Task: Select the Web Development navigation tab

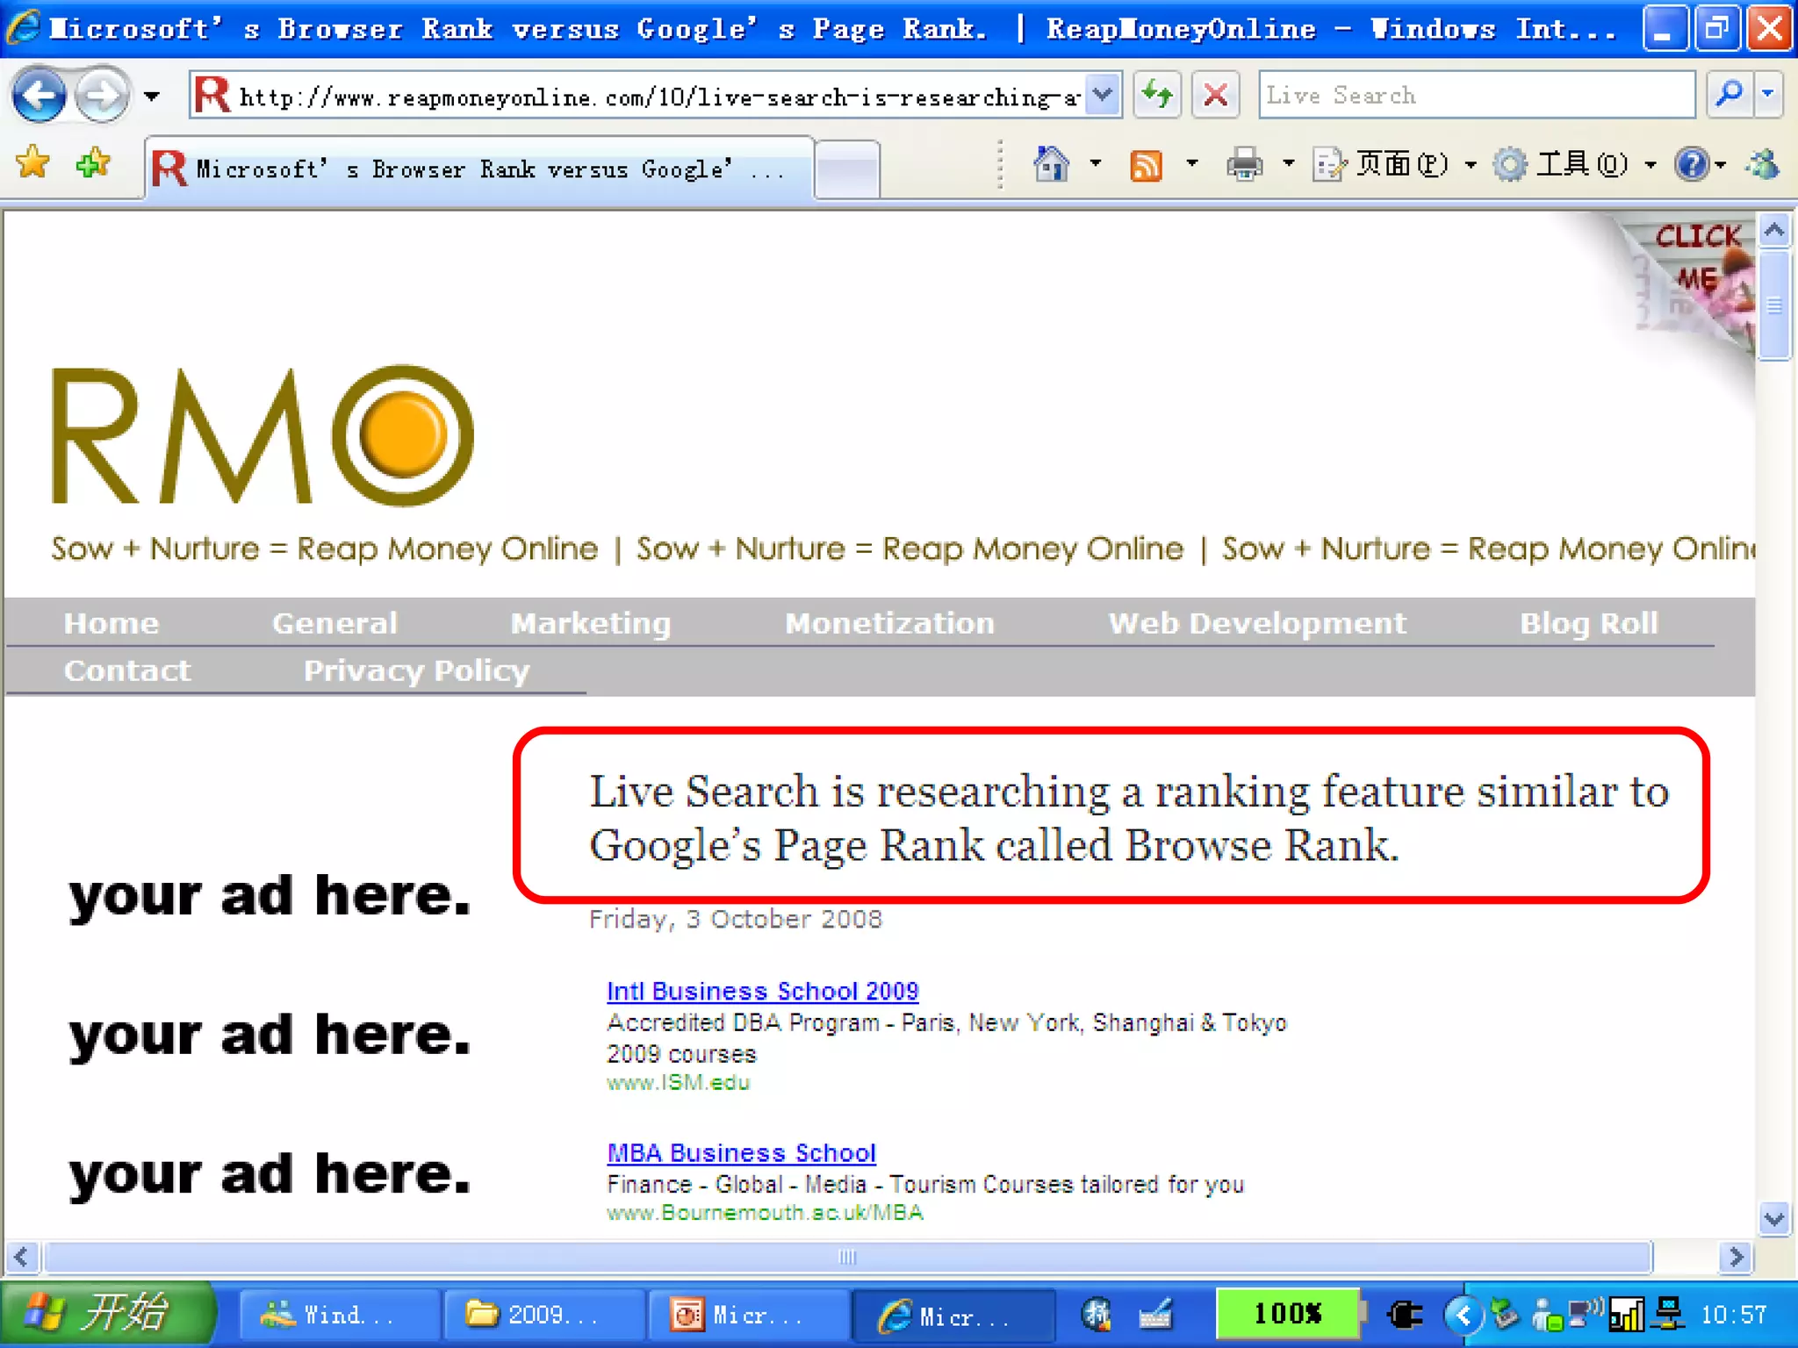Action: coord(1256,623)
